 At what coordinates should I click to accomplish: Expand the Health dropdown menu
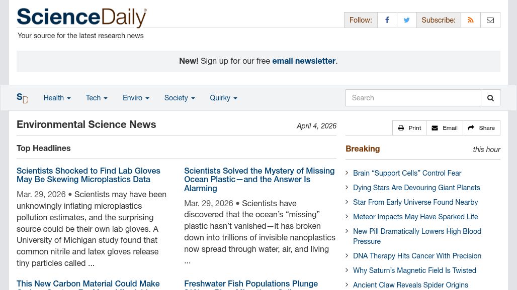point(57,98)
